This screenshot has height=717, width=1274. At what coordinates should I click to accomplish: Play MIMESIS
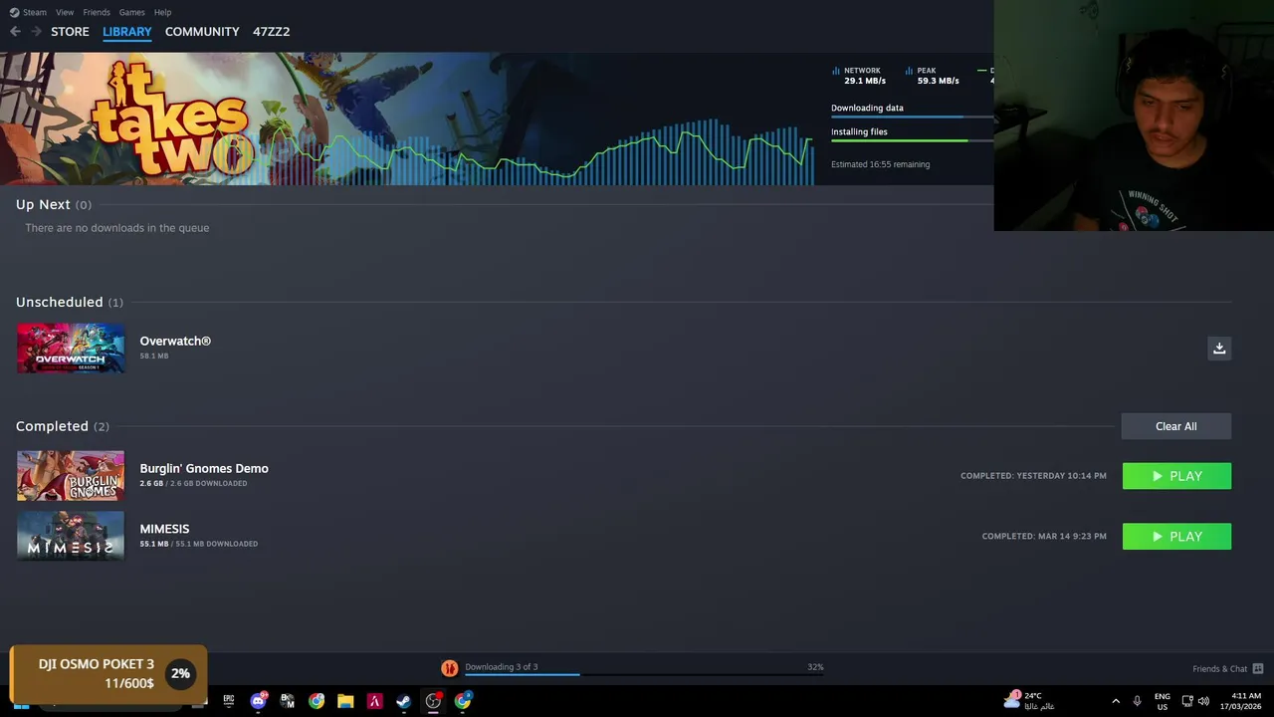(1176, 537)
